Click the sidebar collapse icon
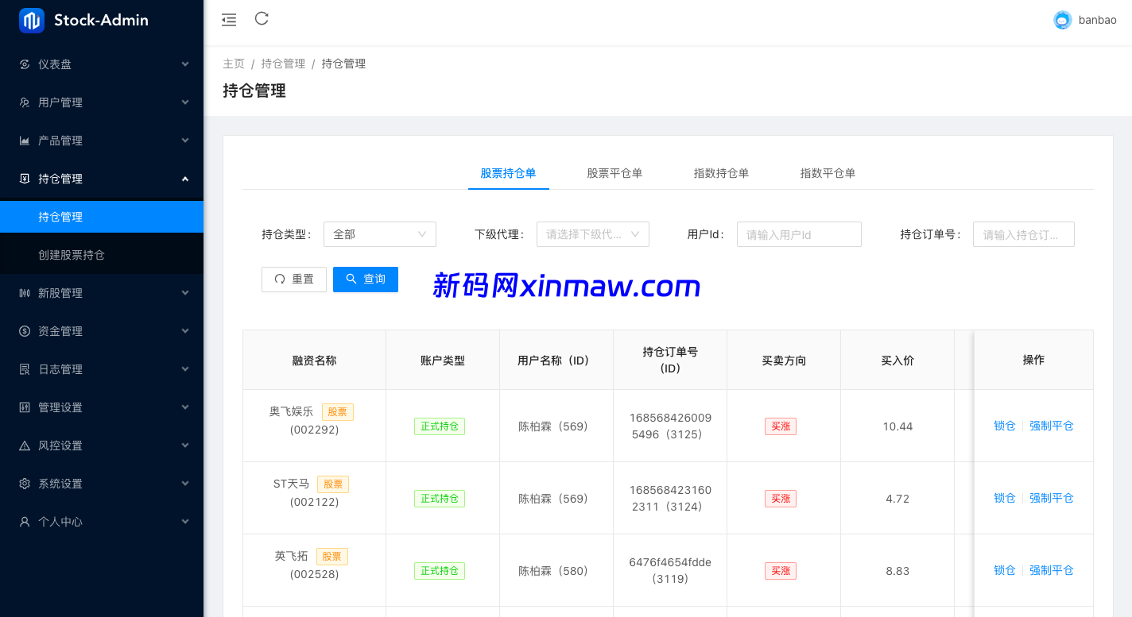This screenshot has height=617, width=1132. tap(229, 20)
